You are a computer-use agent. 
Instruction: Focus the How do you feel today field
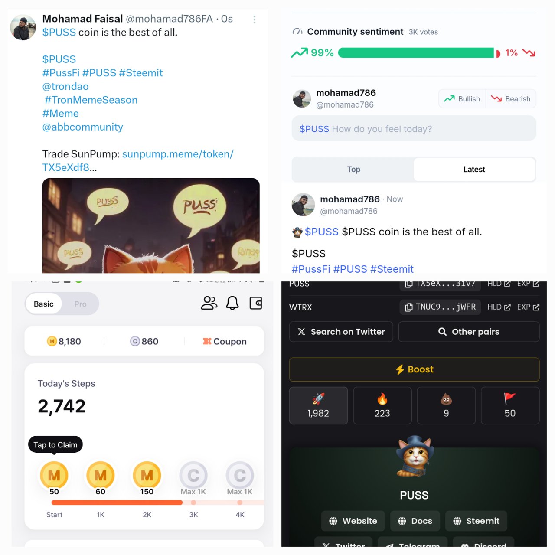414,129
